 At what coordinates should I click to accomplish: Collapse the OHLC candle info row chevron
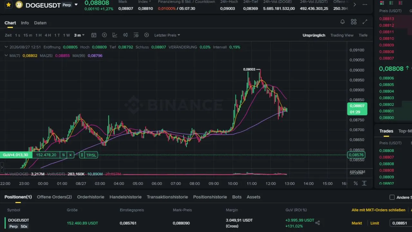(x=6, y=47)
